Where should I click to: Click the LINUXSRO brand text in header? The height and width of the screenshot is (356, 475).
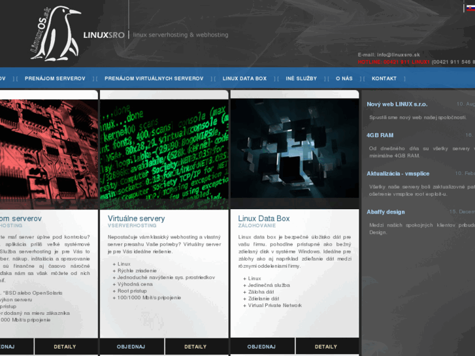click(x=104, y=35)
